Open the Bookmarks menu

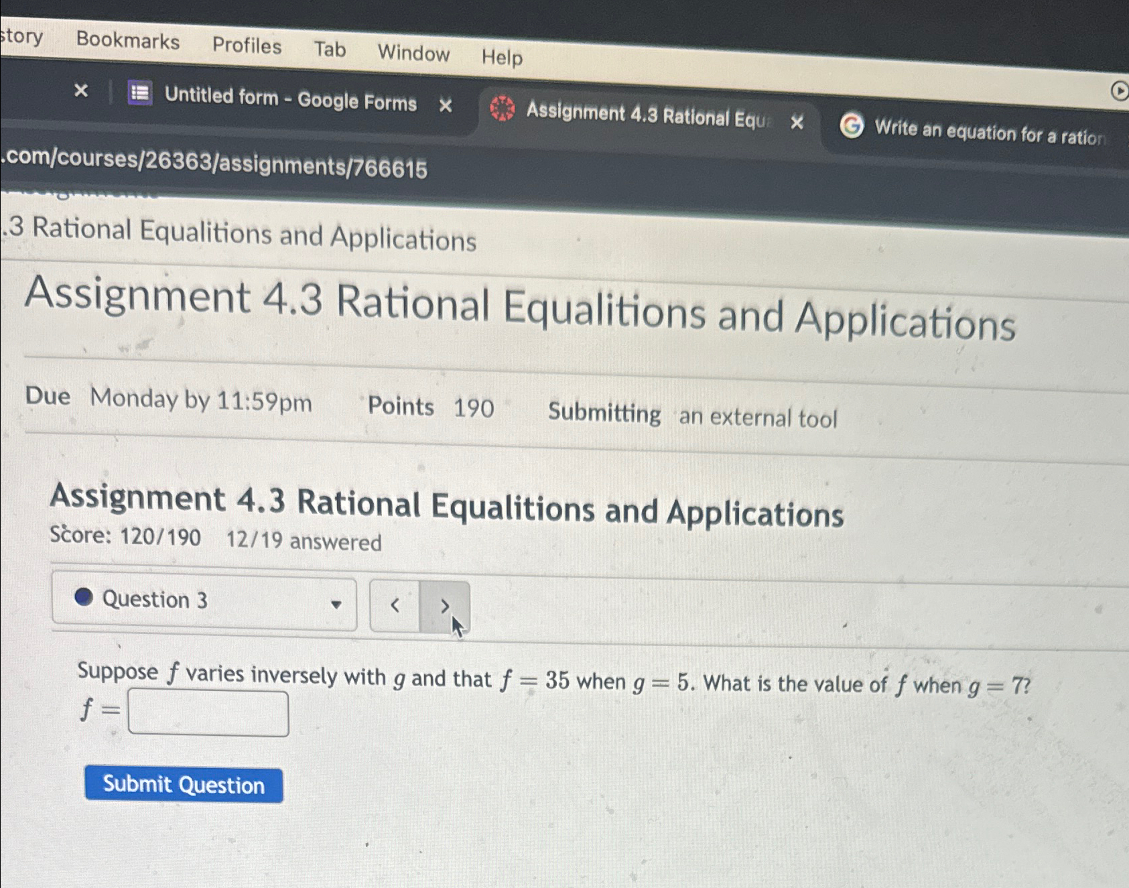[127, 42]
